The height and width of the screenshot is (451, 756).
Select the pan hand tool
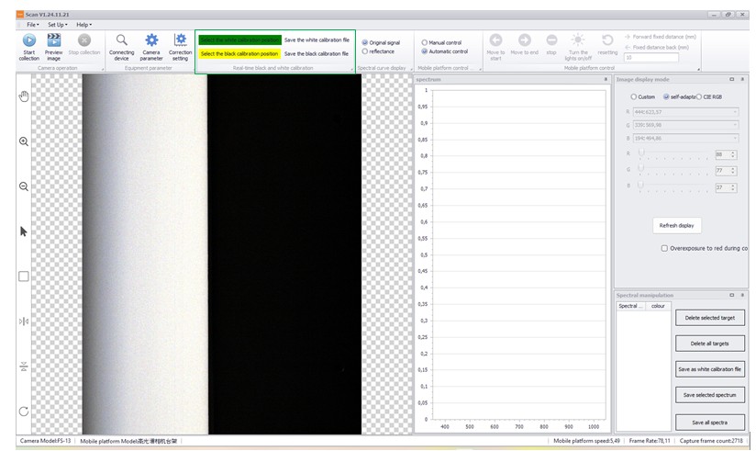(x=24, y=96)
